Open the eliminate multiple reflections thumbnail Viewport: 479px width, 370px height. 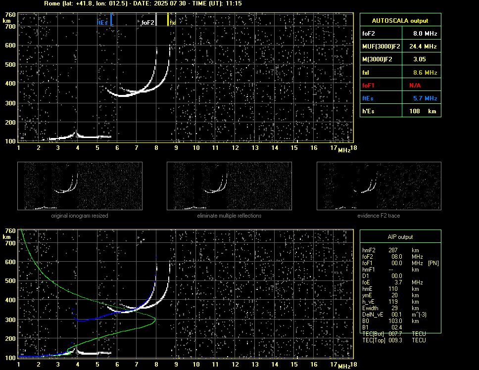[229, 186]
